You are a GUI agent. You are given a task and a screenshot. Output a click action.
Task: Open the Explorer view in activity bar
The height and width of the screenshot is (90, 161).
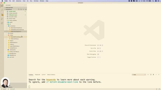click(x=2, y=6)
